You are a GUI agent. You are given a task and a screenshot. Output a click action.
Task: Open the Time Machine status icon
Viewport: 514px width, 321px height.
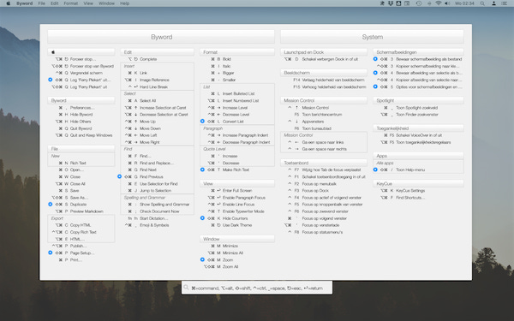click(x=419, y=3)
